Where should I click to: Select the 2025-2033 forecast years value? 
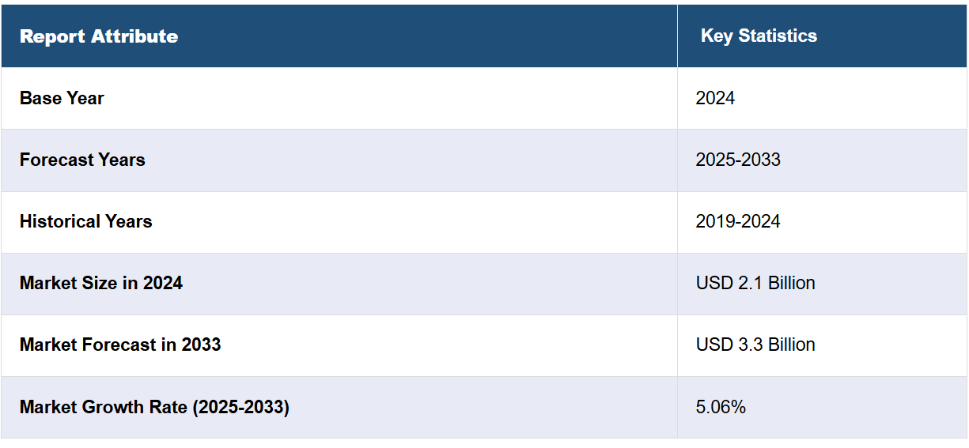point(738,160)
